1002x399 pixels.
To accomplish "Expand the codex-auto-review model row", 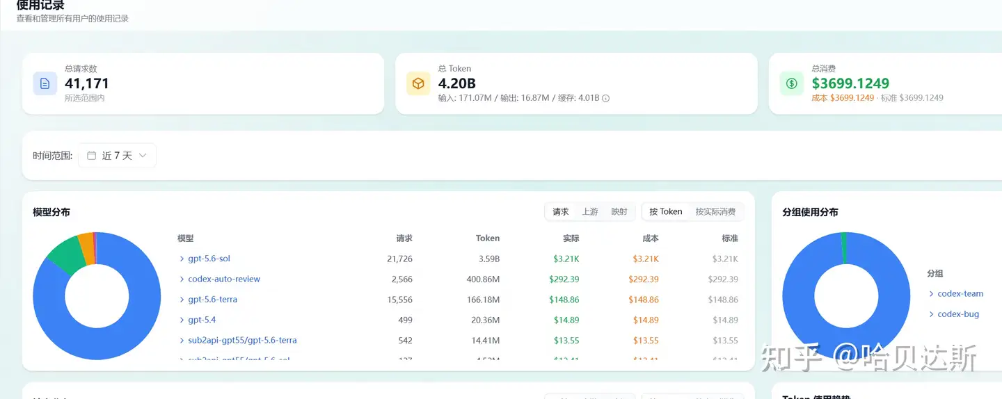I will point(182,279).
